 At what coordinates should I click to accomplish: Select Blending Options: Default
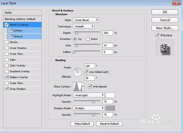coord(22,19)
